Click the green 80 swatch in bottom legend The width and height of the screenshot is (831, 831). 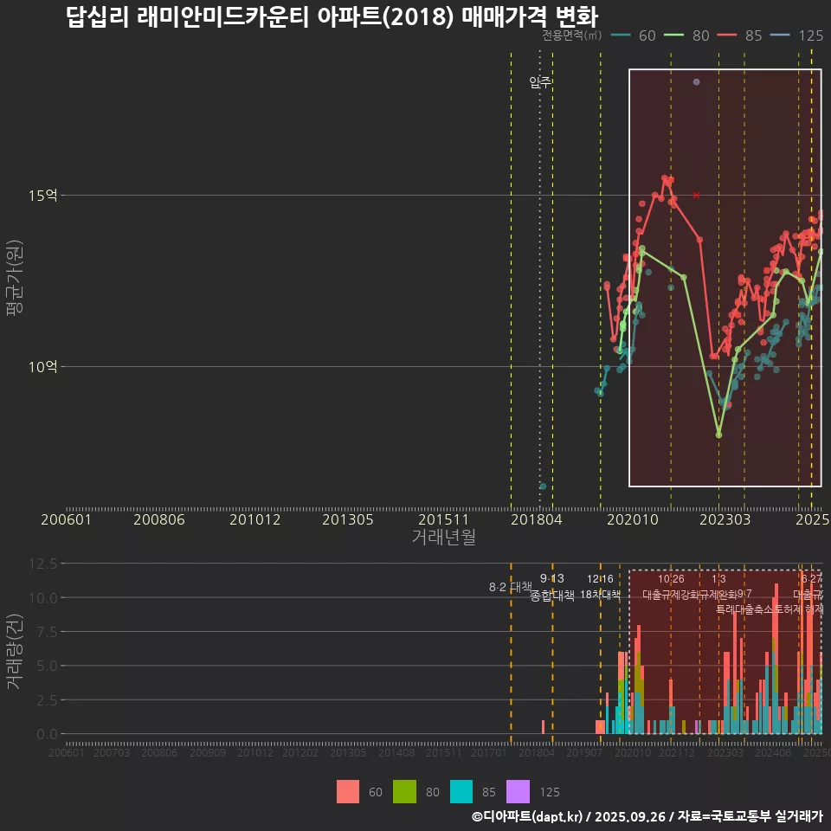[404, 791]
